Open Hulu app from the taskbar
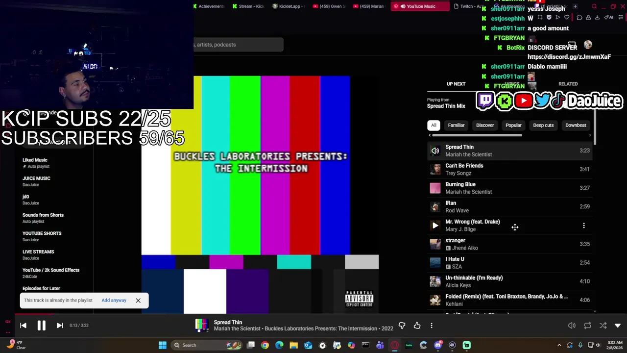The image size is (627, 353). (409, 345)
